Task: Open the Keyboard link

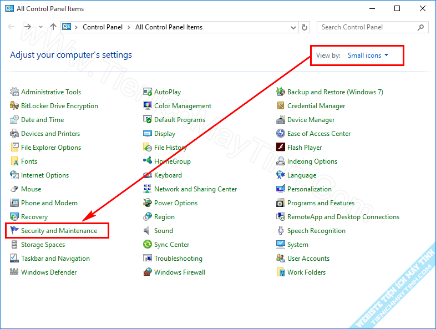Action: [168, 175]
